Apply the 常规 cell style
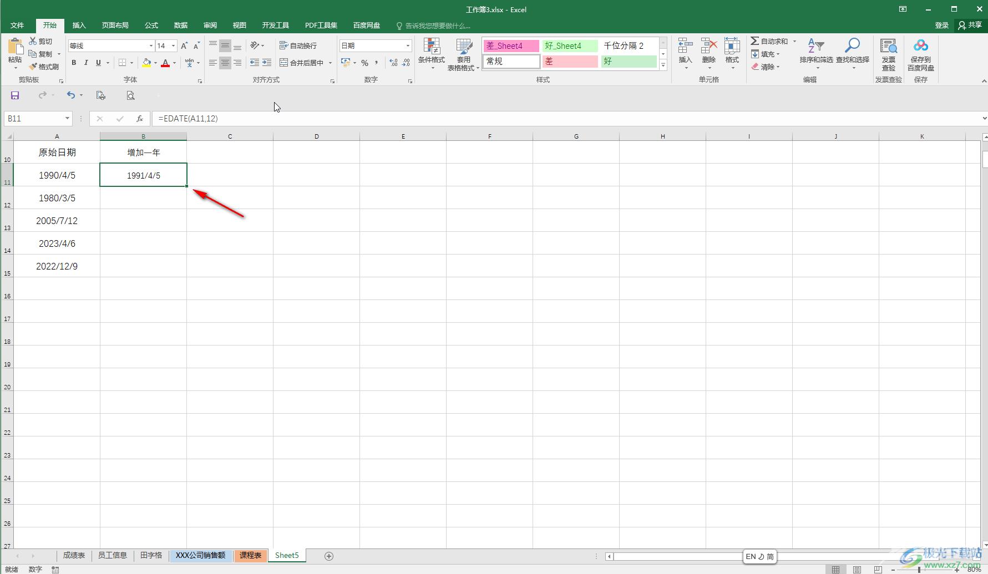The height and width of the screenshot is (574, 988). 511,62
